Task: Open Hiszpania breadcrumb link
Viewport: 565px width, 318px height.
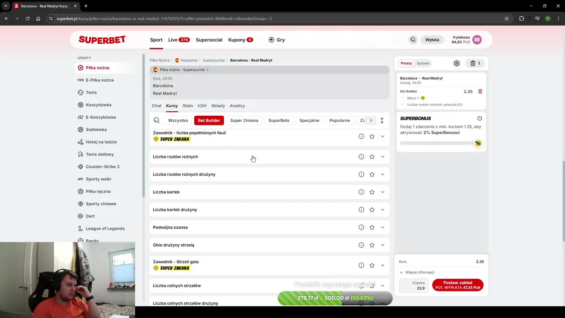Action: (x=189, y=60)
